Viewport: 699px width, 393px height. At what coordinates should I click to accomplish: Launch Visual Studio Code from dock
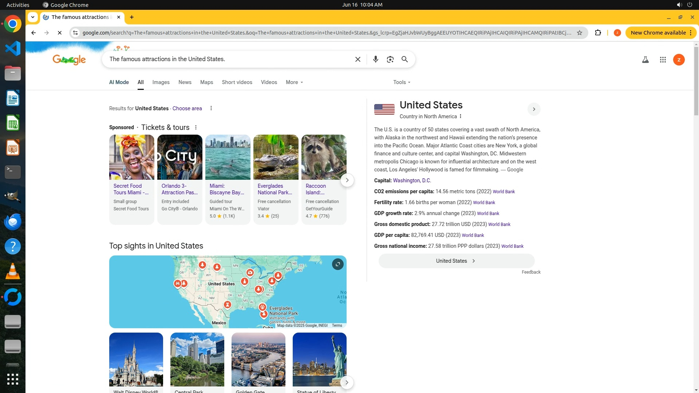13,48
